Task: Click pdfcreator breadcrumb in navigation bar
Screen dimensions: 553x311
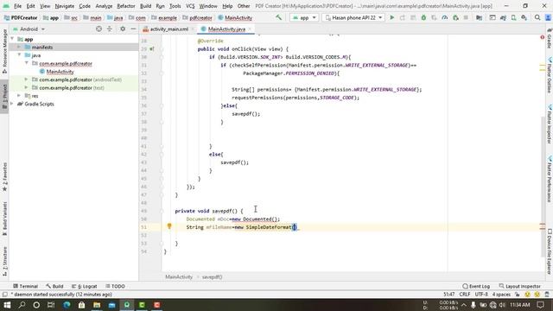Action: [x=200, y=17]
